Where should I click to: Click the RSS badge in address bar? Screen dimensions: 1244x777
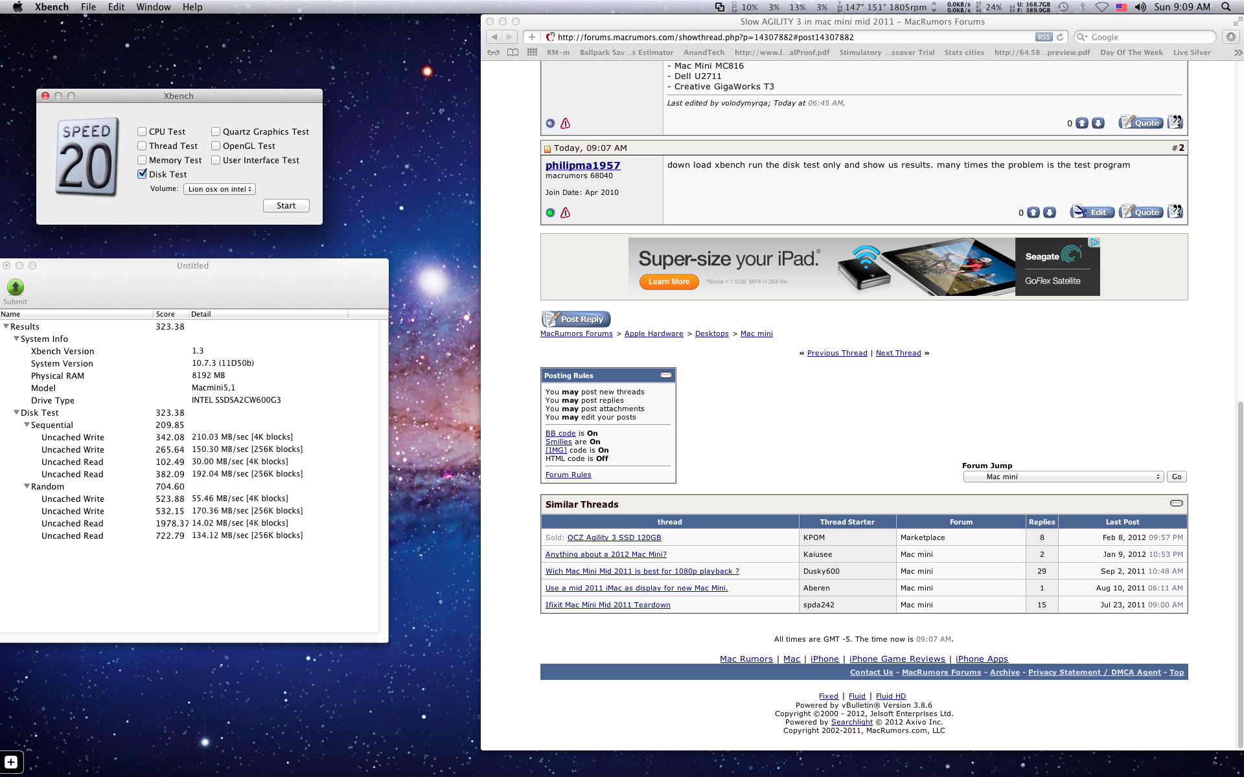click(x=1044, y=37)
